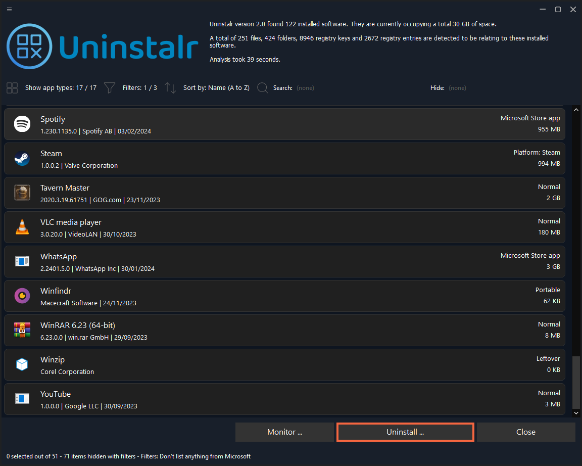
Task: Click the magnifying glass search icon
Action: coord(262,88)
